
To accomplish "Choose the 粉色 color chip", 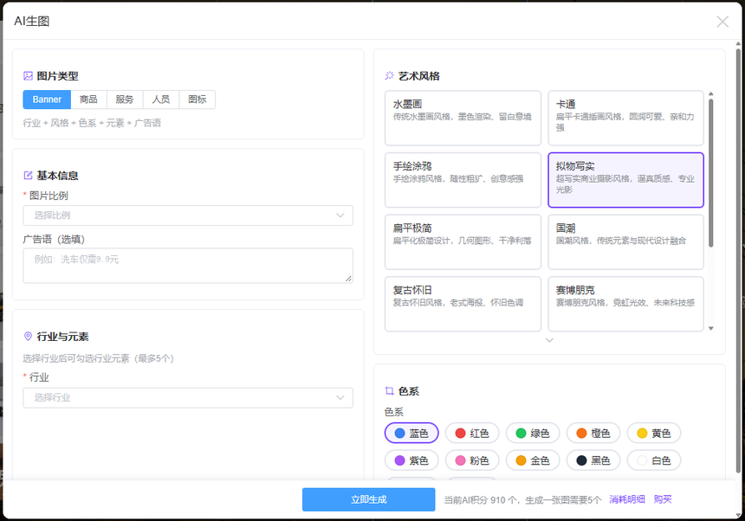I will tap(472, 460).
